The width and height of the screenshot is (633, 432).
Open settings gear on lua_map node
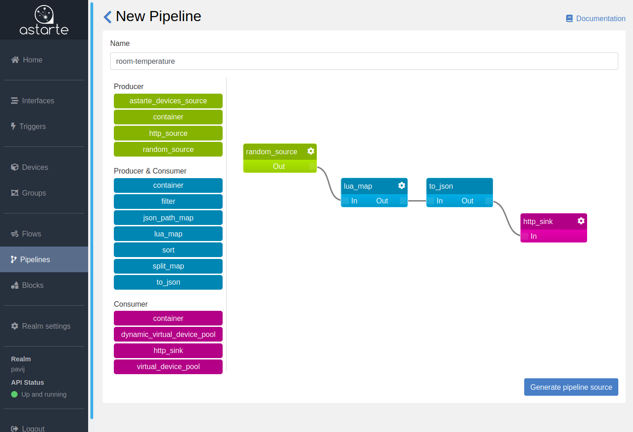(402, 185)
